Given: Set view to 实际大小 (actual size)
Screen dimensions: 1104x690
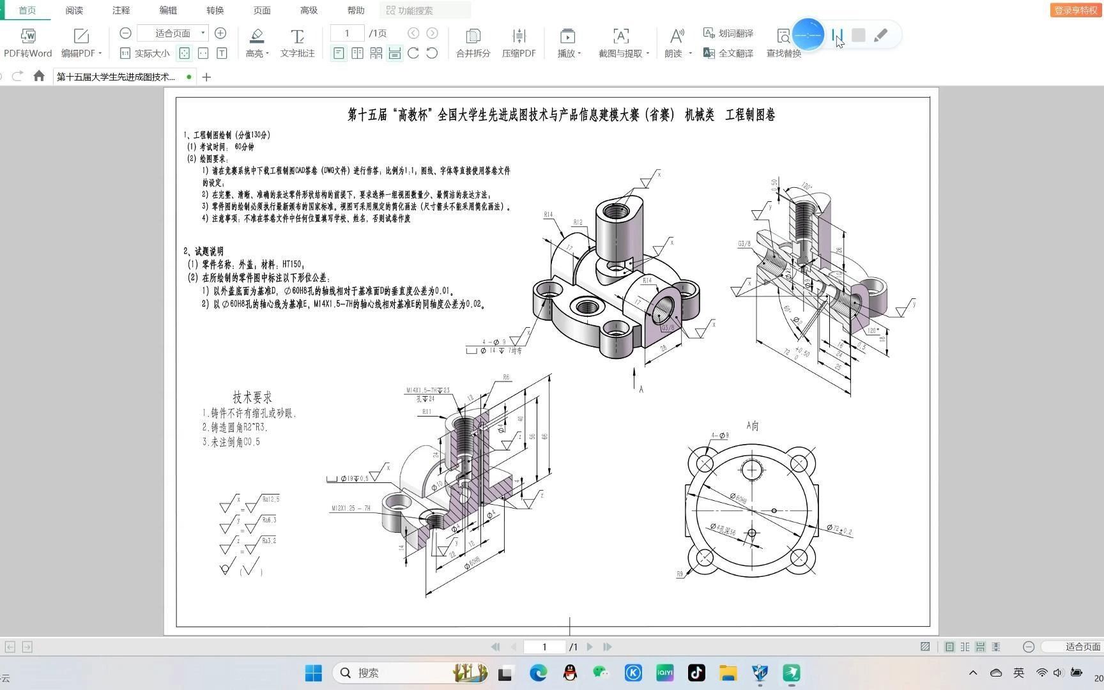Looking at the screenshot, I should click(x=145, y=53).
